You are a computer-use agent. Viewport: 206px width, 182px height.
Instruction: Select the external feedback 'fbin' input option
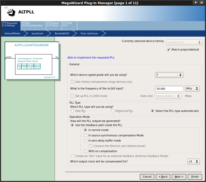pyautogui.click(x=72, y=156)
